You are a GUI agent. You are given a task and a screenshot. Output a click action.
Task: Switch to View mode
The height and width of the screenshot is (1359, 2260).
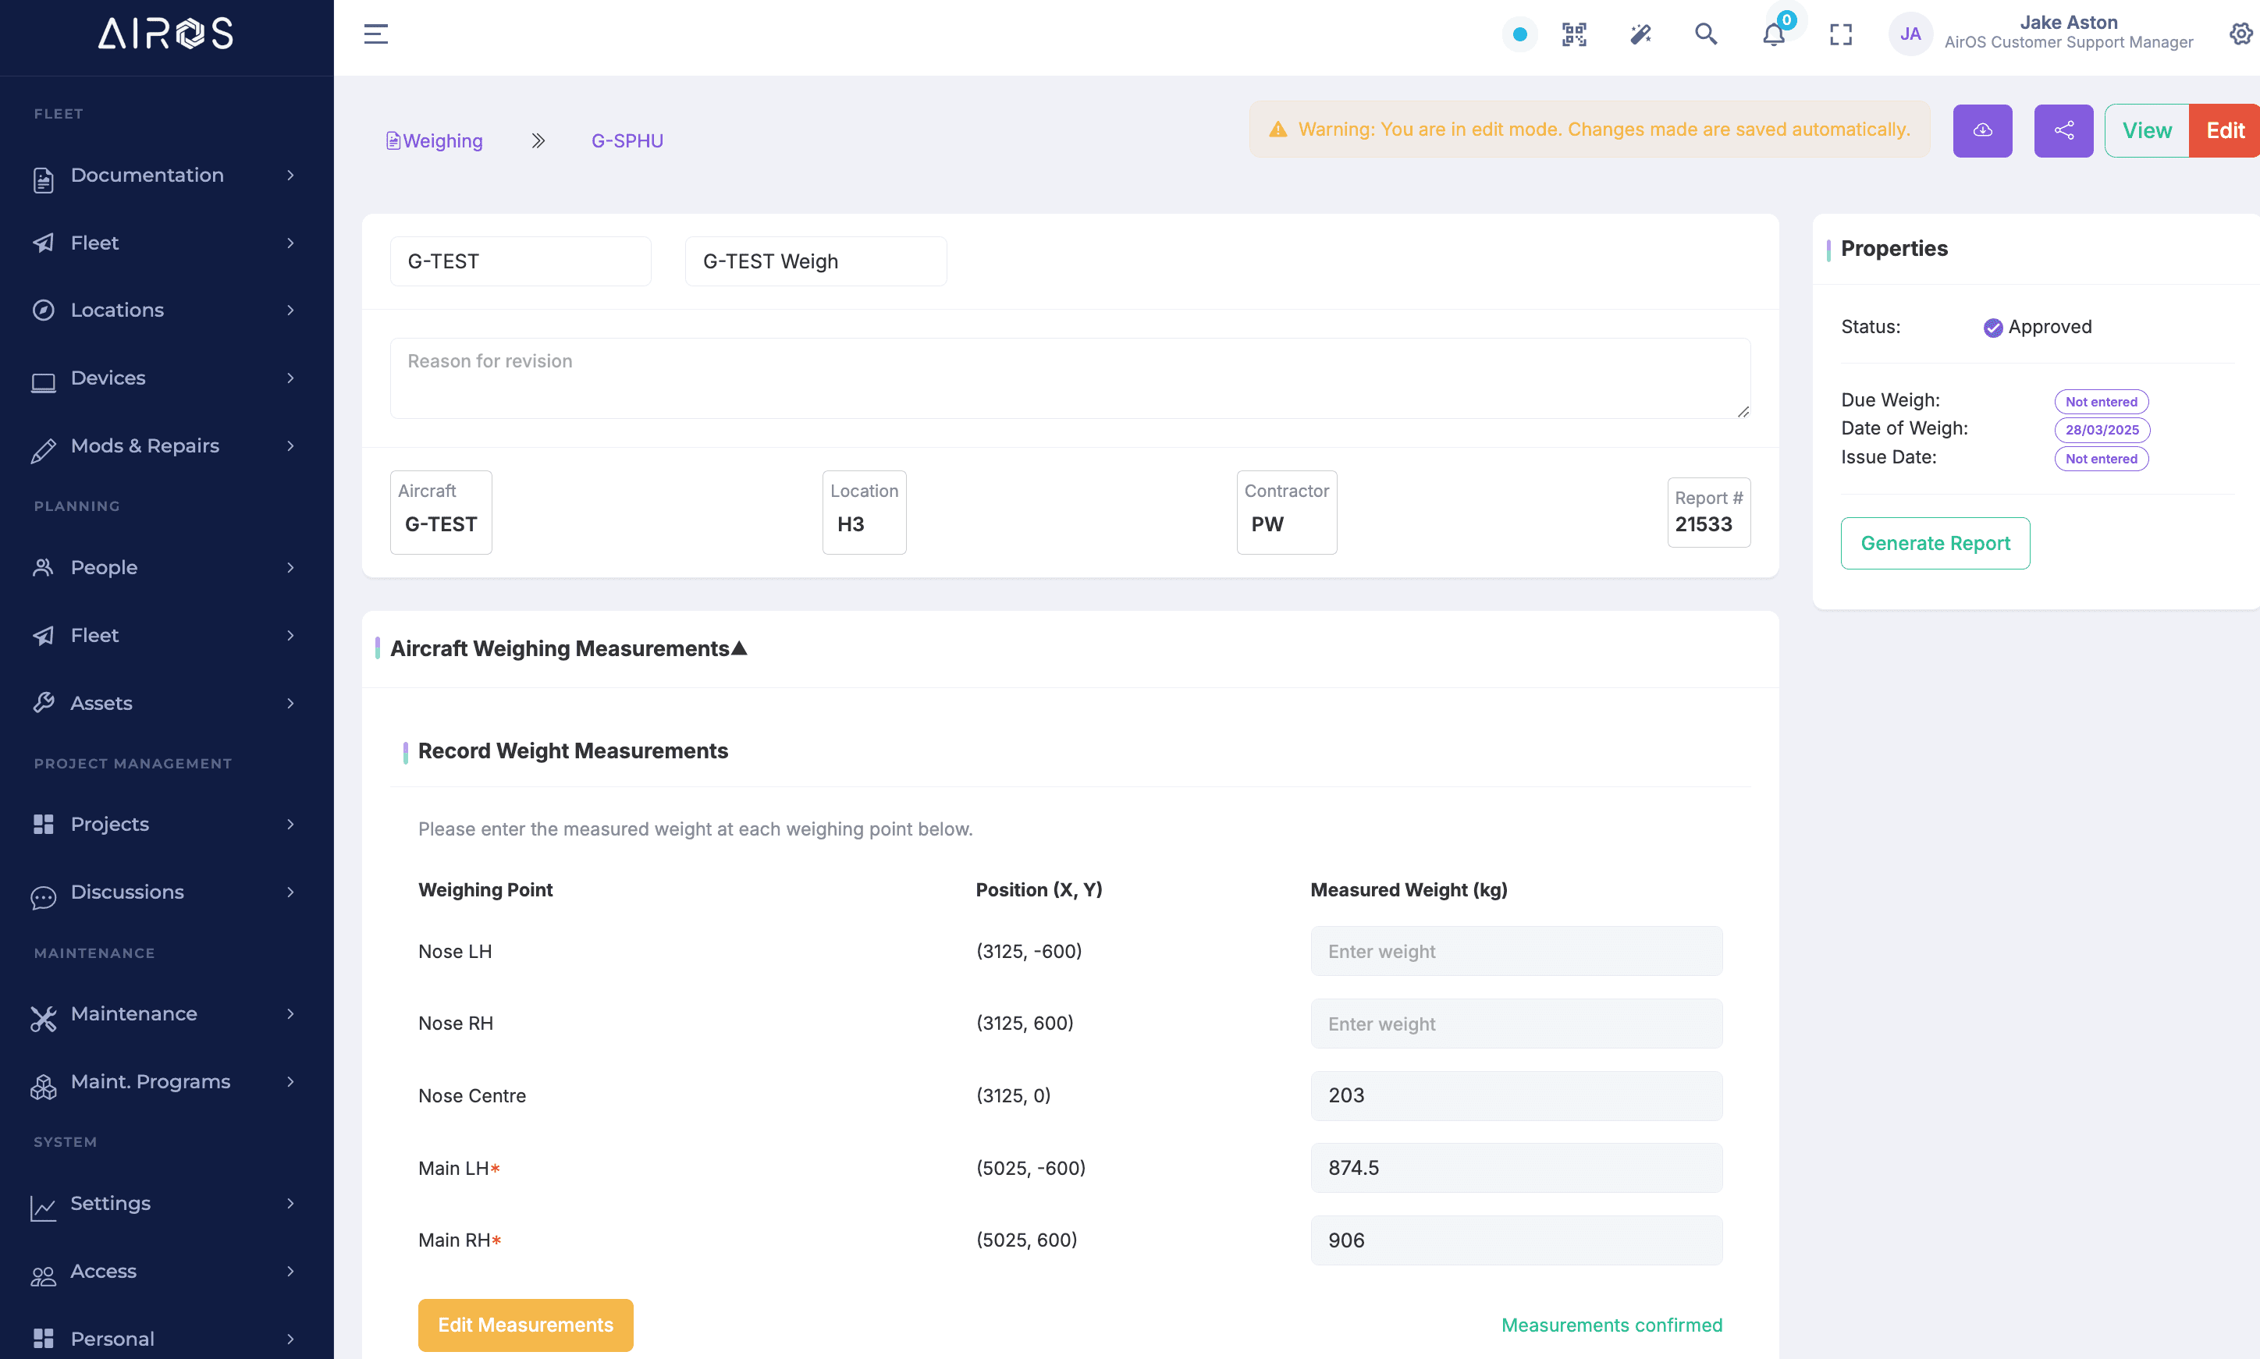2146,131
